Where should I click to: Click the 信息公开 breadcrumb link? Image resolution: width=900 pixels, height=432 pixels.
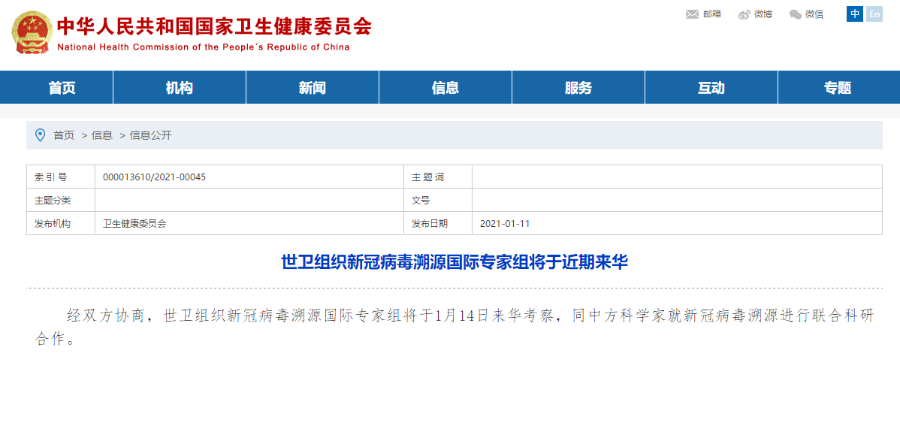(x=151, y=135)
